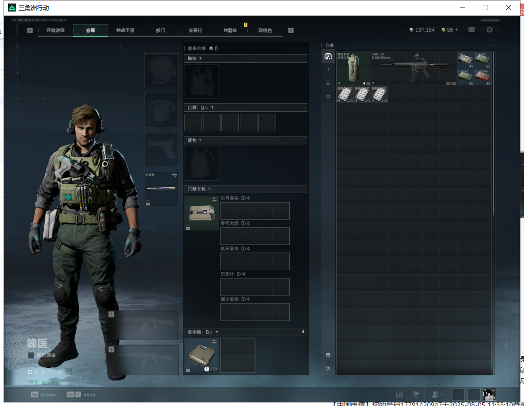This screenshot has height=406, width=524.
Task: Click the flag icon in bottom bar
Action: 416,394
